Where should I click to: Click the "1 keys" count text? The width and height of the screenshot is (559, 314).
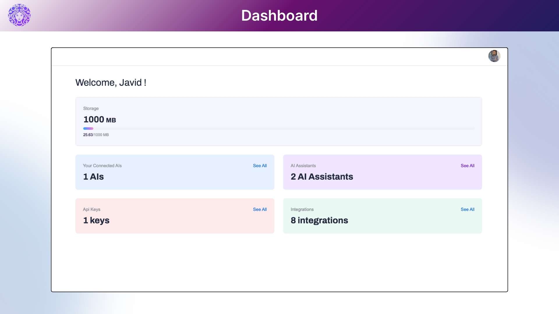coord(96,220)
